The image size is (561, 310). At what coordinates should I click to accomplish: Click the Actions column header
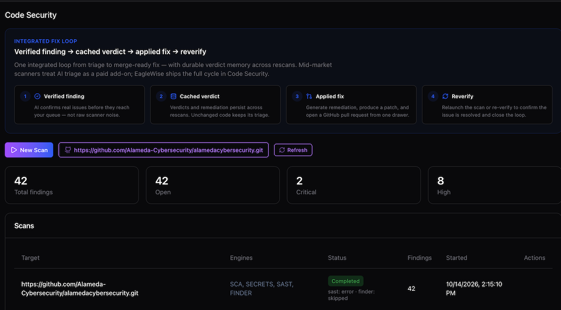click(534, 258)
